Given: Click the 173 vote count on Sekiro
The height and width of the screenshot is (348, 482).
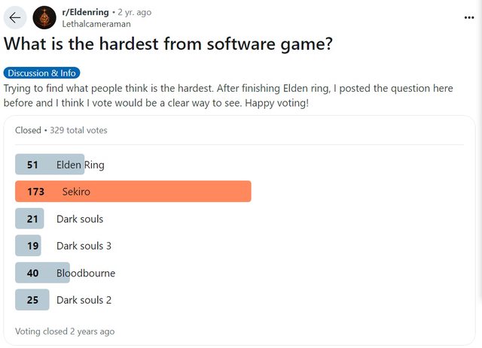Looking at the screenshot, I should (x=35, y=192).
